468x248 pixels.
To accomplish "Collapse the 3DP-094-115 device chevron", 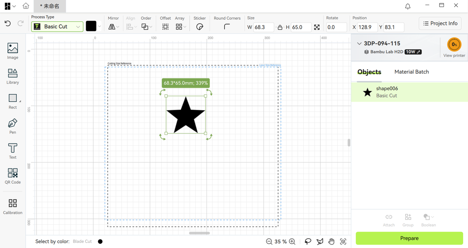I will coord(359,43).
